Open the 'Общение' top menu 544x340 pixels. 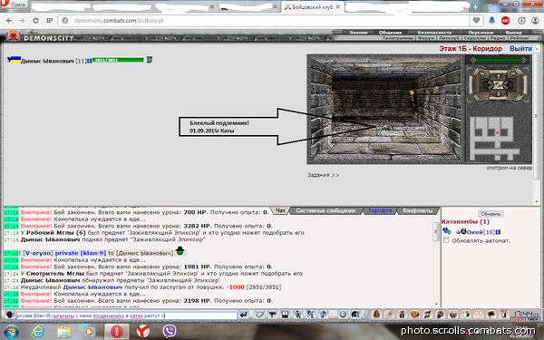coord(390,33)
